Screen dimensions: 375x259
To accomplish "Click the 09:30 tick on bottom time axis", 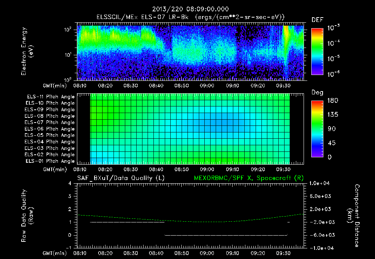I will tap(283, 253).
